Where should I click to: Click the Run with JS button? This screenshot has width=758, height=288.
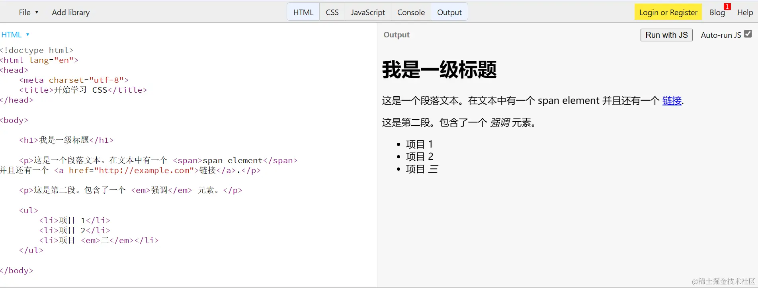(x=666, y=35)
